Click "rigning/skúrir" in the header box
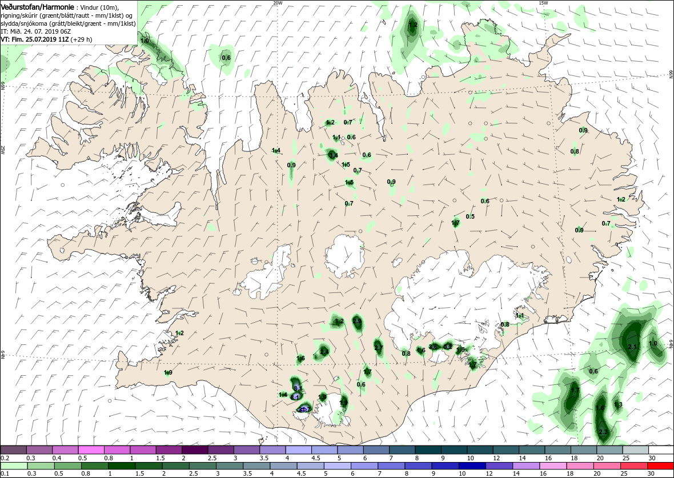Screen dimensions: 674x478 (x=18, y=15)
